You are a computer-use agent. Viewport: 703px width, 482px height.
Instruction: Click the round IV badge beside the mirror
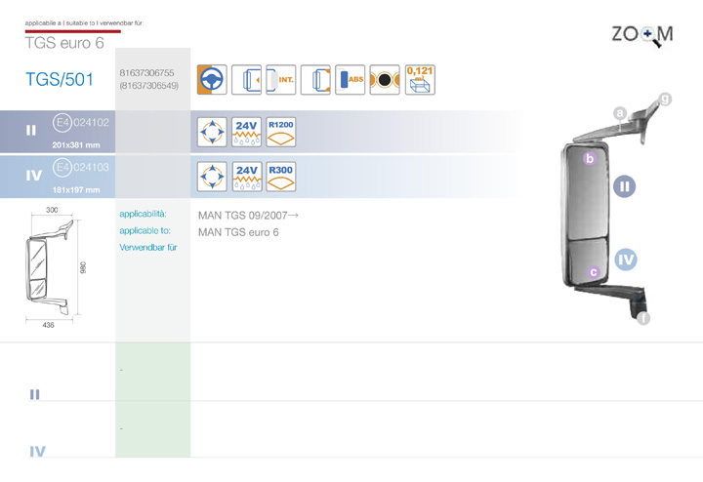pos(626,260)
